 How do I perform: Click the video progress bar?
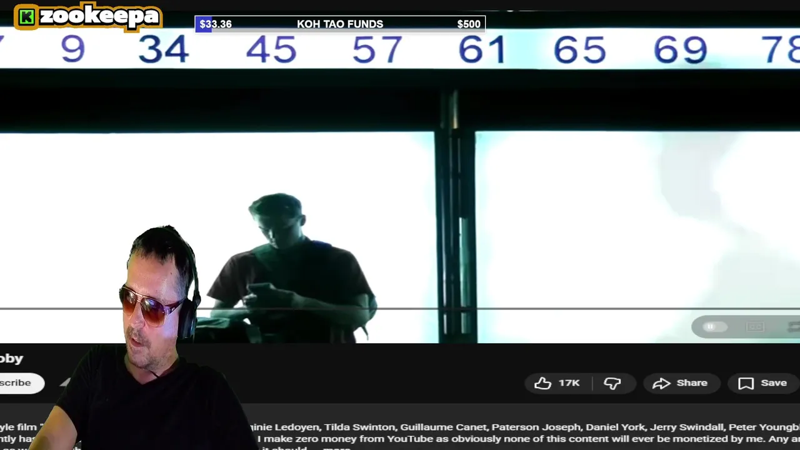point(400,309)
